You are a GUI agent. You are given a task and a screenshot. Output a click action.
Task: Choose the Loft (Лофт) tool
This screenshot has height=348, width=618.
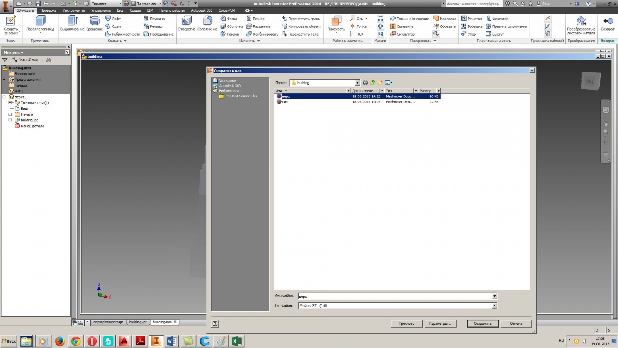[x=113, y=19]
